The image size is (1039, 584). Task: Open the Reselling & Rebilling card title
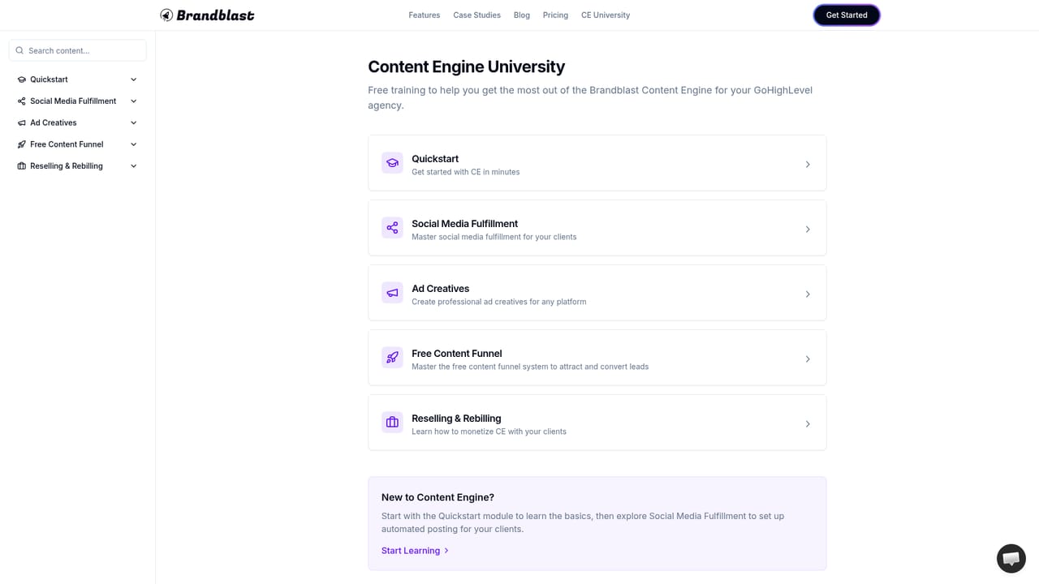point(456,419)
